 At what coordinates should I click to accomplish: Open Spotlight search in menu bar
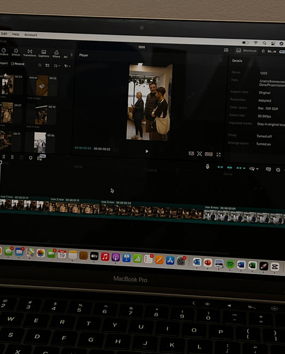point(264,43)
